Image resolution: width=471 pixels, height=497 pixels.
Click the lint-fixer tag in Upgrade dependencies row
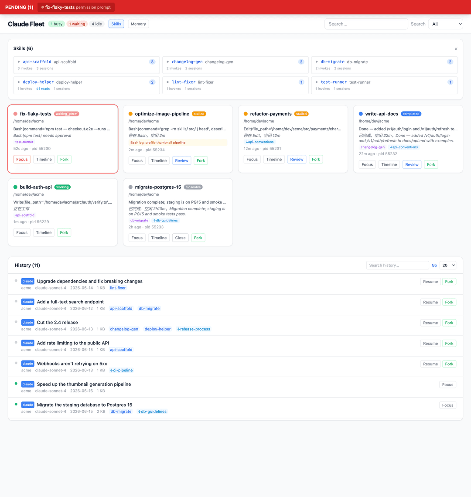(x=118, y=288)
